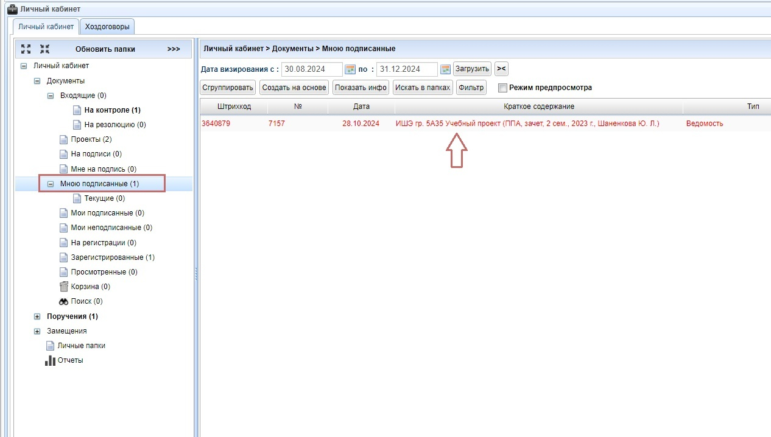The height and width of the screenshot is (437, 771).
Task: Click document icon beside Мои подписанные
Action: click(64, 213)
